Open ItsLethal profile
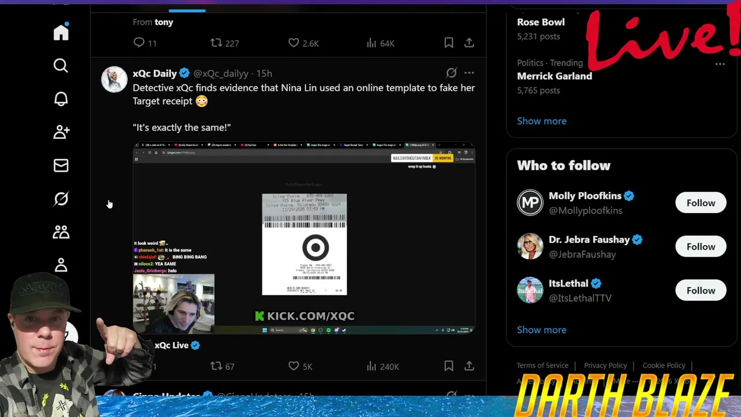 568,283
